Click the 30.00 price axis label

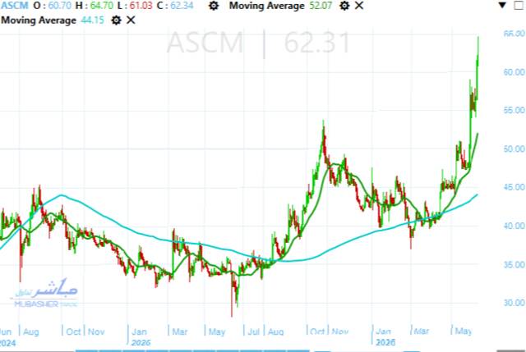click(514, 303)
